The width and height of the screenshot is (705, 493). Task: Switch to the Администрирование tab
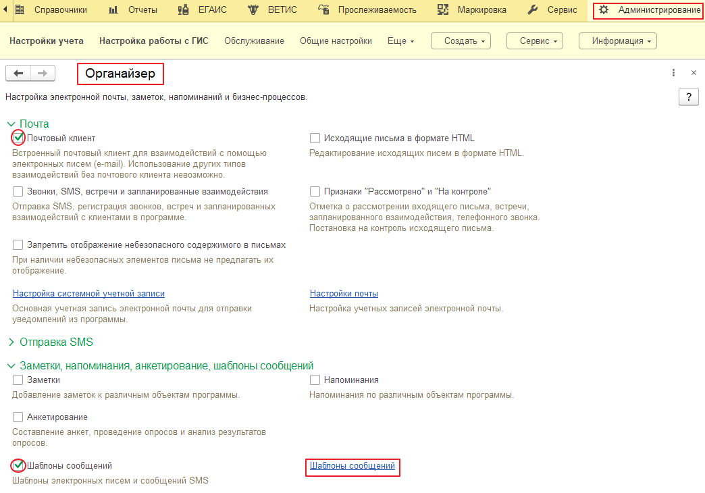tap(649, 10)
